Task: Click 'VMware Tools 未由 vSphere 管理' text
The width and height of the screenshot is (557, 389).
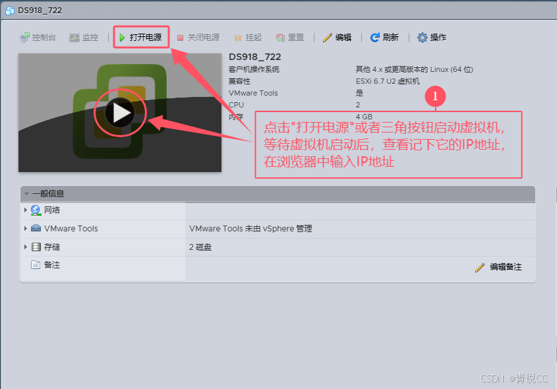Action: pos(250,228)
